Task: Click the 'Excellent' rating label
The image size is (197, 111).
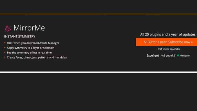Action: tap(153, 55)
